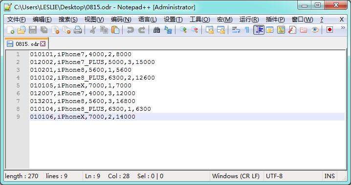Click the length : 270 status text
This screenshot has width=351, height=185.
tap(22, 176)
